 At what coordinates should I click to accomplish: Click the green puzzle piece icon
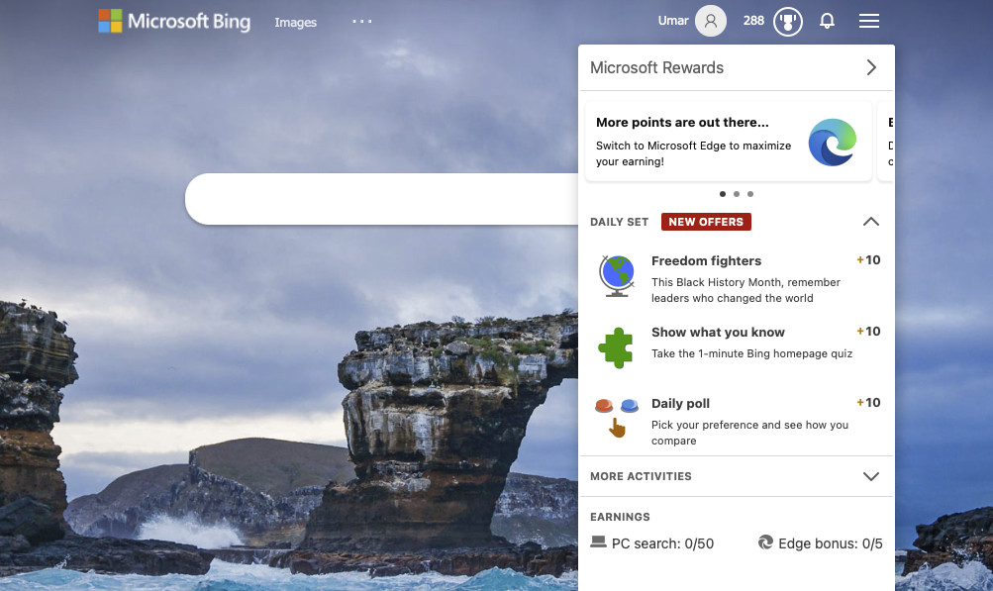pos(617,347)
